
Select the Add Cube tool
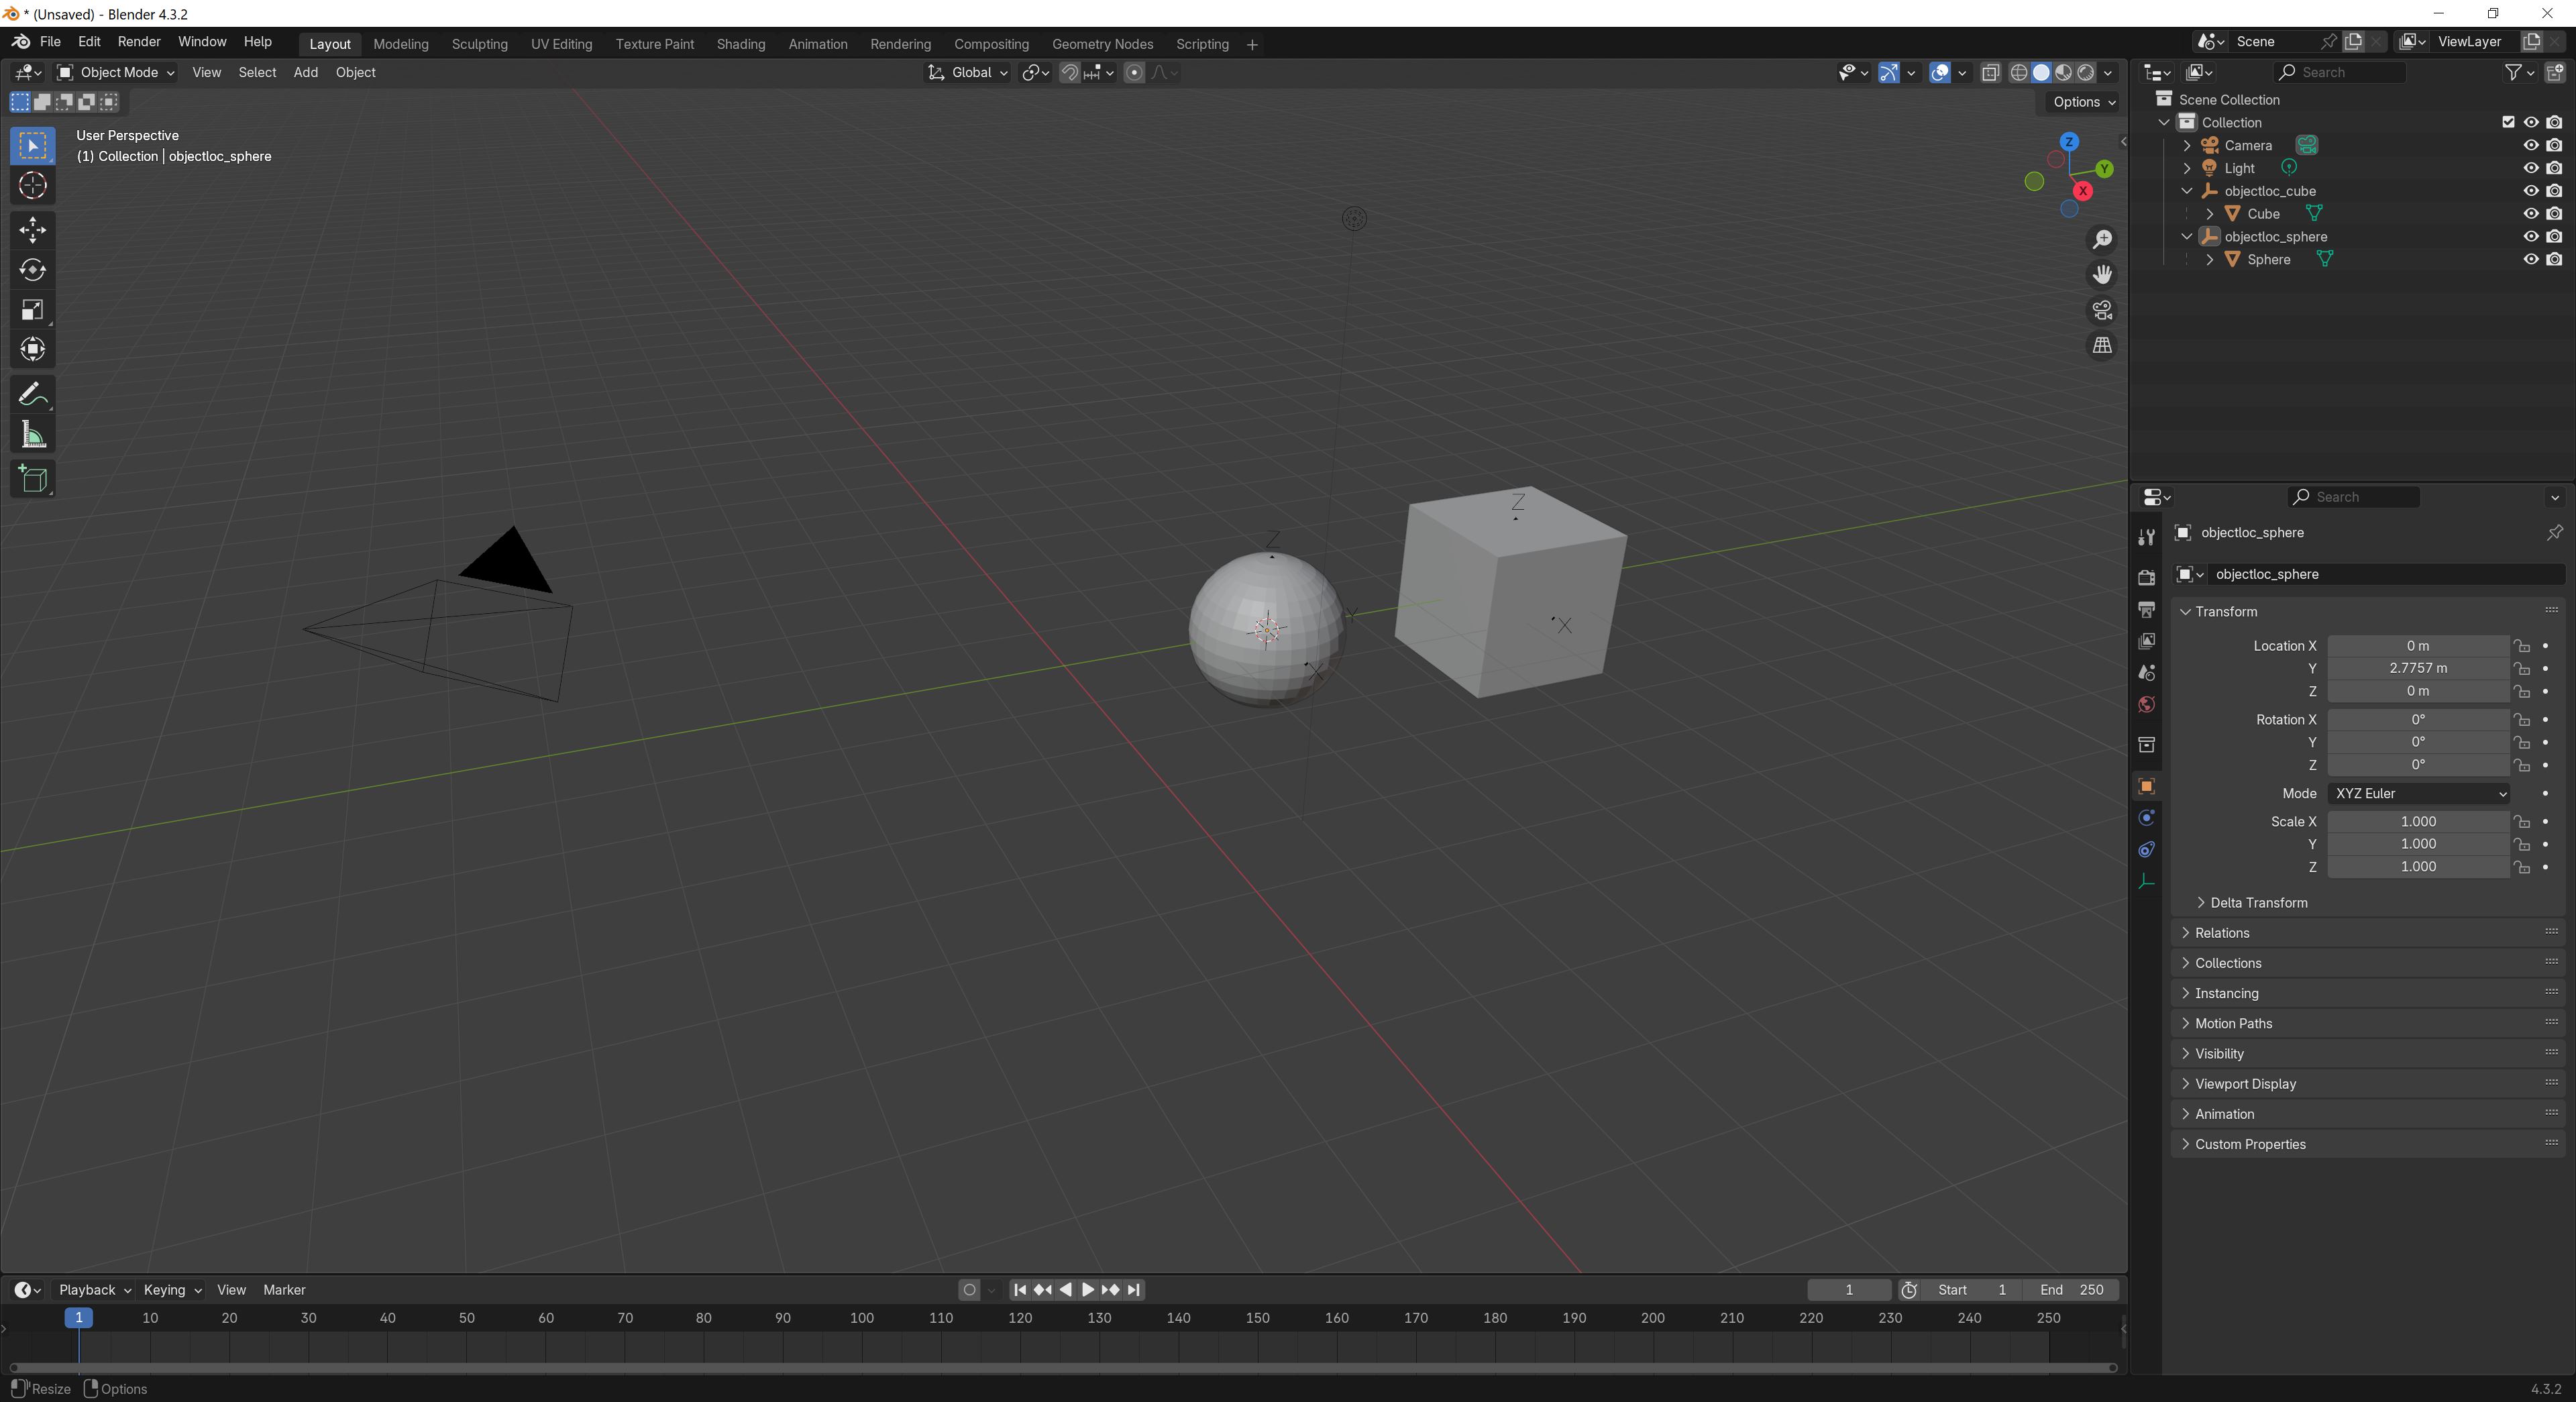32,479
